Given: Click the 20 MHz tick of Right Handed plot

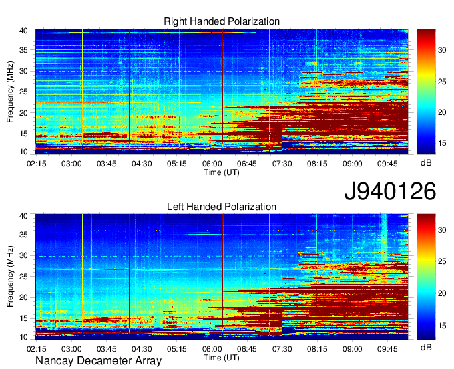Looking at the screenshot, I should click(23, 113).
